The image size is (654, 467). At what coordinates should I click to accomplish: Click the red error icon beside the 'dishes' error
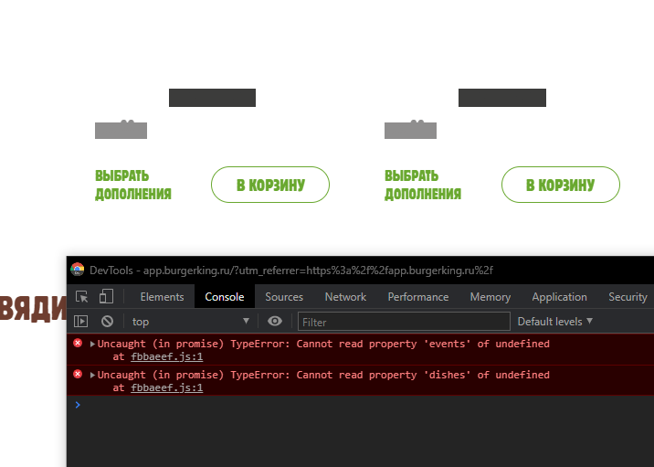coord(78,375)
